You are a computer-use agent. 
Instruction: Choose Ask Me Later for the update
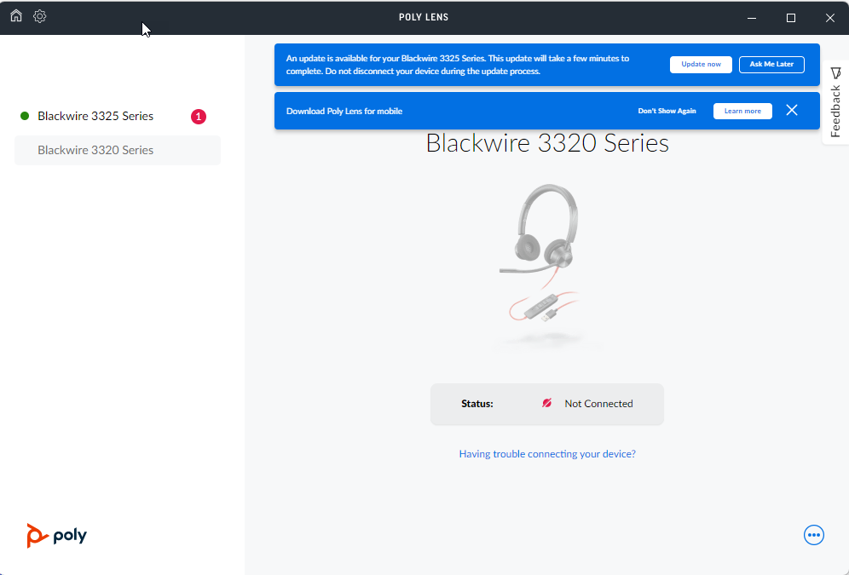pyautogui.click(x=771, y=65)
